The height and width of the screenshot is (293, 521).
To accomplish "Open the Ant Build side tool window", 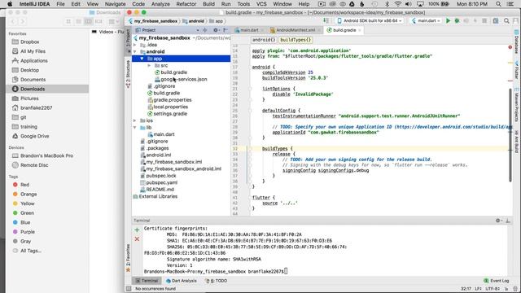I will pyautogui.click(x=516, y=141).
